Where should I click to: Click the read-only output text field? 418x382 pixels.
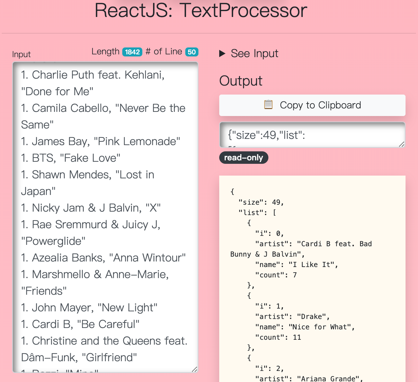coord(312,135)
